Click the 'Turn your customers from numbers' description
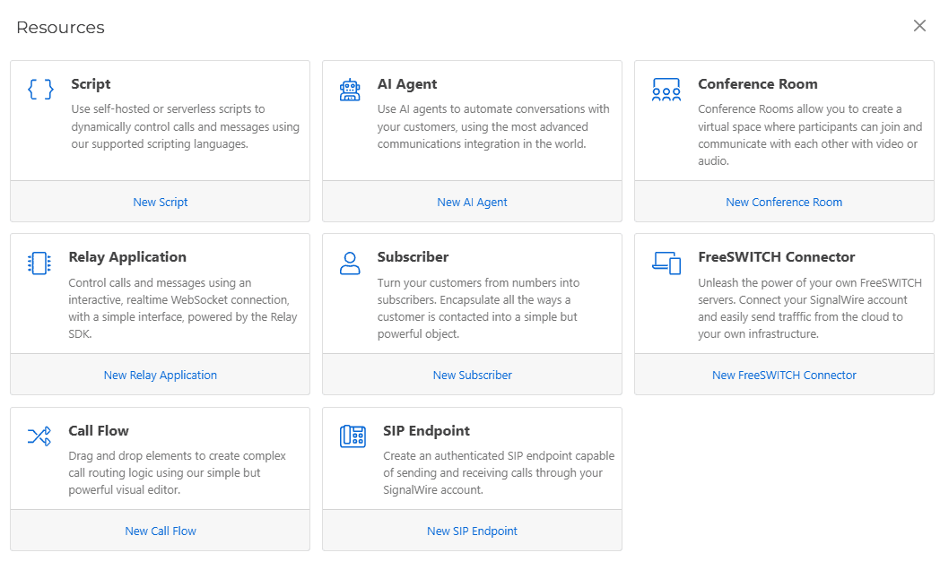 point(478,308)
